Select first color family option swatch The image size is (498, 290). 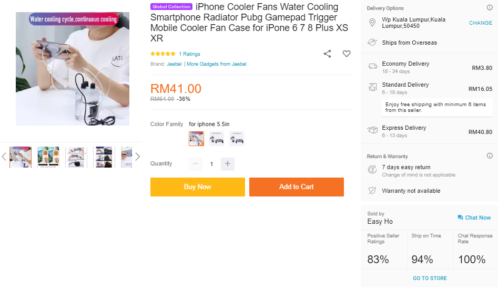pos(196,139)
